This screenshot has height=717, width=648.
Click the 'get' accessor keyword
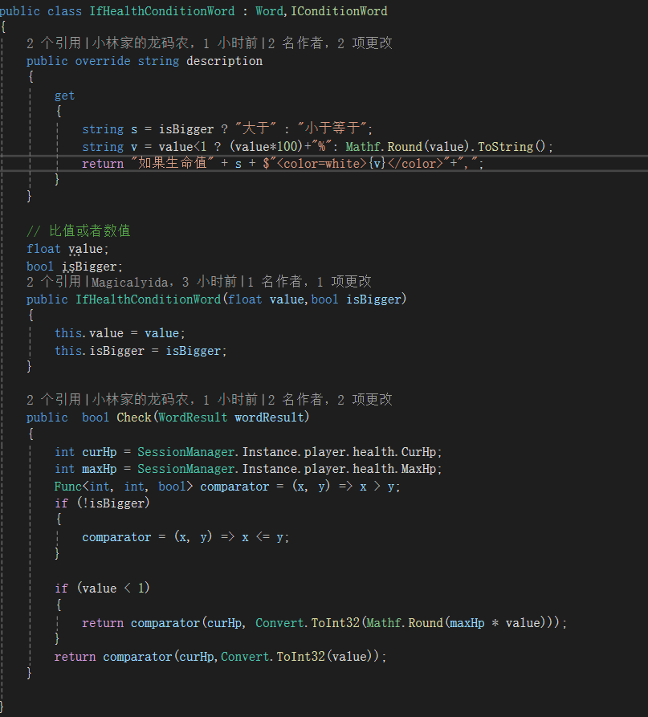(x=64, y=96)
